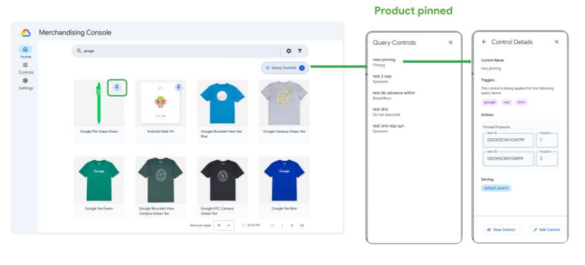This screenshot has height=265, width=585.
Task: Jump to last results page
Action: click(x=301, y=226)
